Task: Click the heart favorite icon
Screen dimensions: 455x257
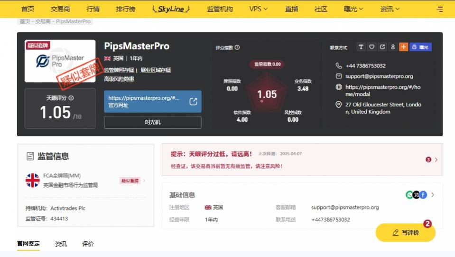Action: pos(371,47)
